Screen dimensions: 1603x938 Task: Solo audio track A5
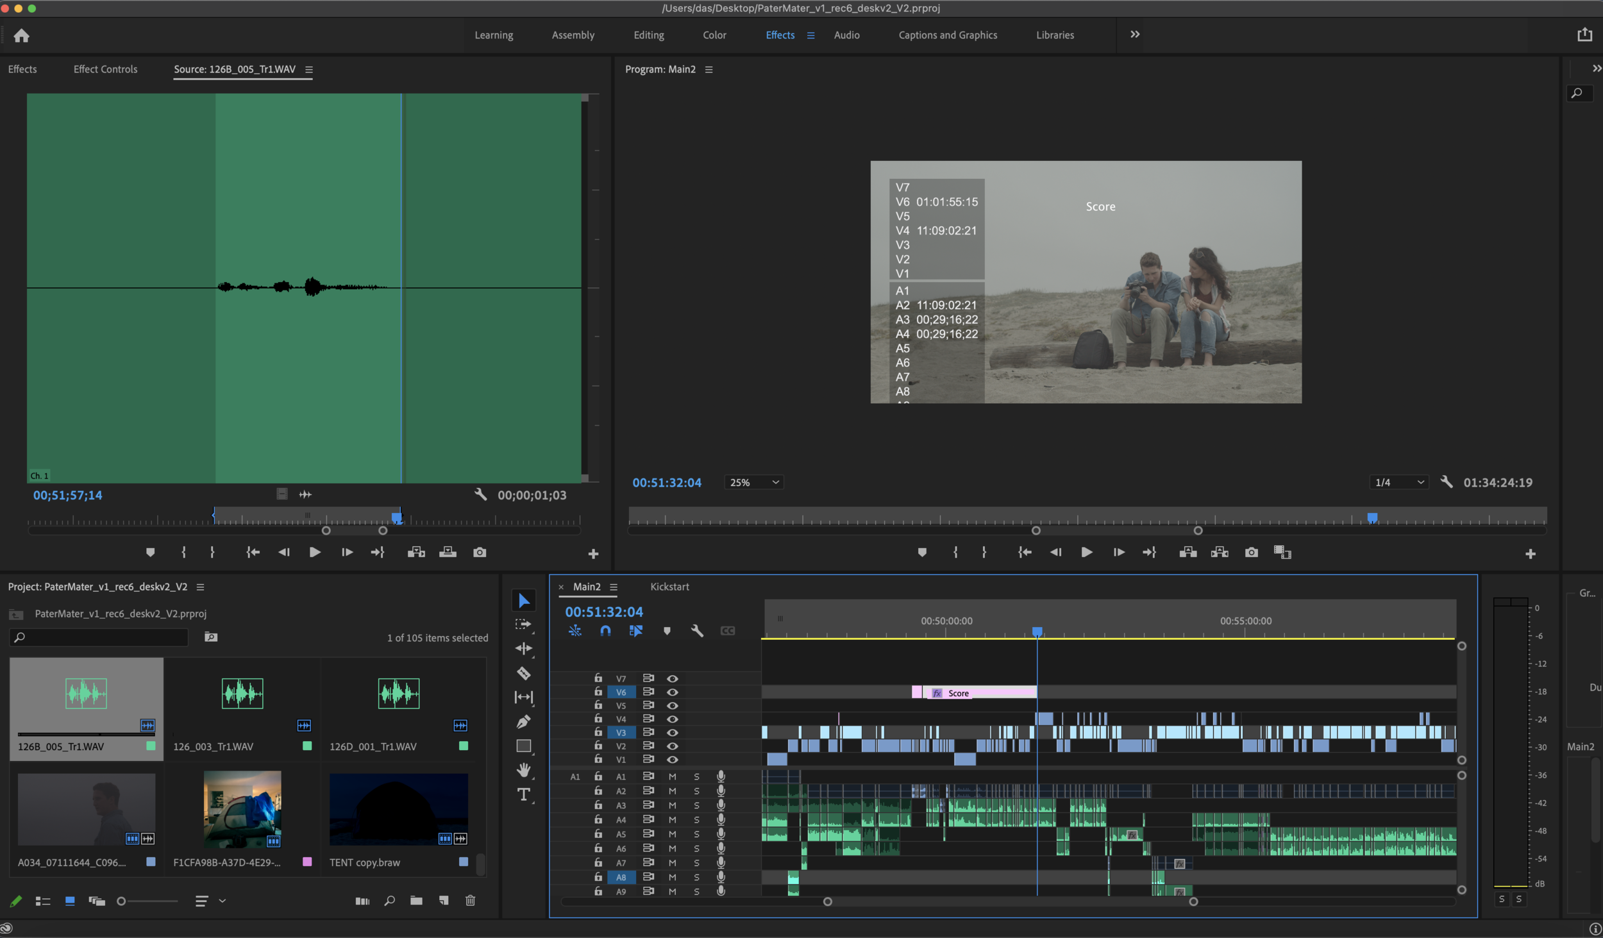[696, 834]
